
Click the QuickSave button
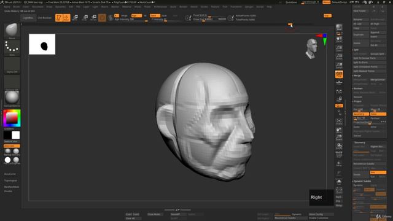[x=291, y=2]
